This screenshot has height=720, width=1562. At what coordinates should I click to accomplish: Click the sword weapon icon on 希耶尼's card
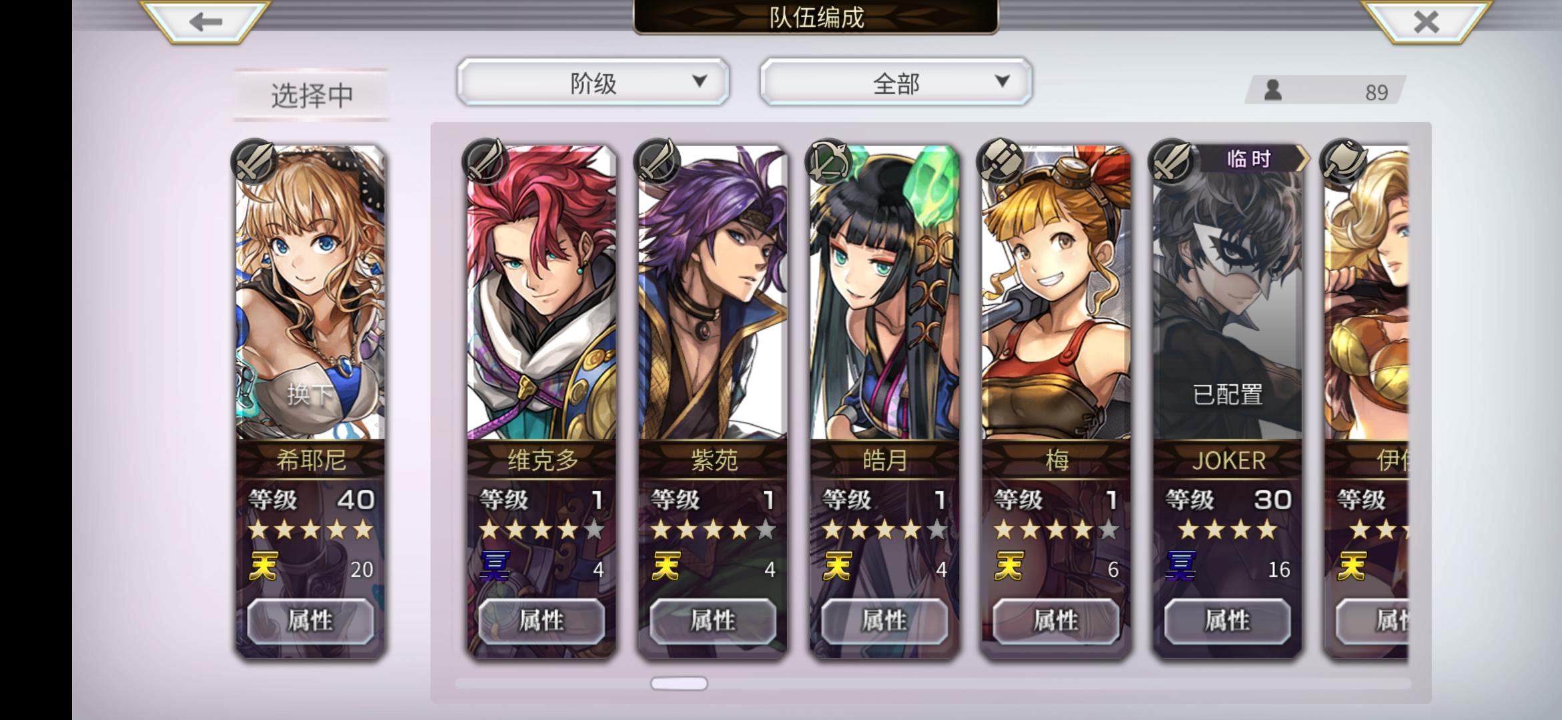(254, 161)
